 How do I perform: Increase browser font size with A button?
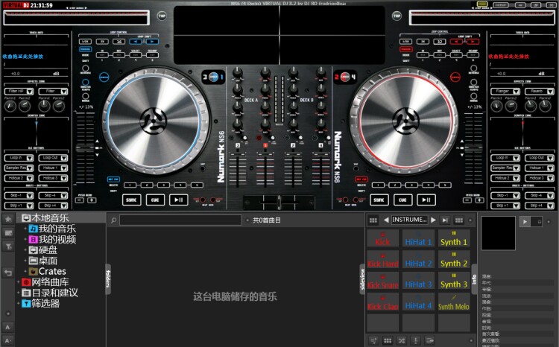8,327
